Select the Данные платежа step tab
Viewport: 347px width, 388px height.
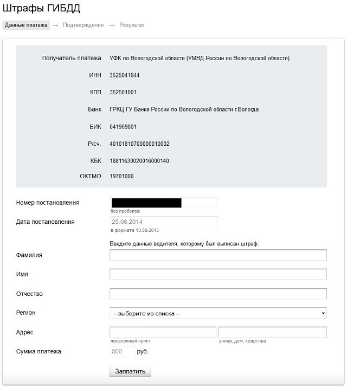[26, 25]
